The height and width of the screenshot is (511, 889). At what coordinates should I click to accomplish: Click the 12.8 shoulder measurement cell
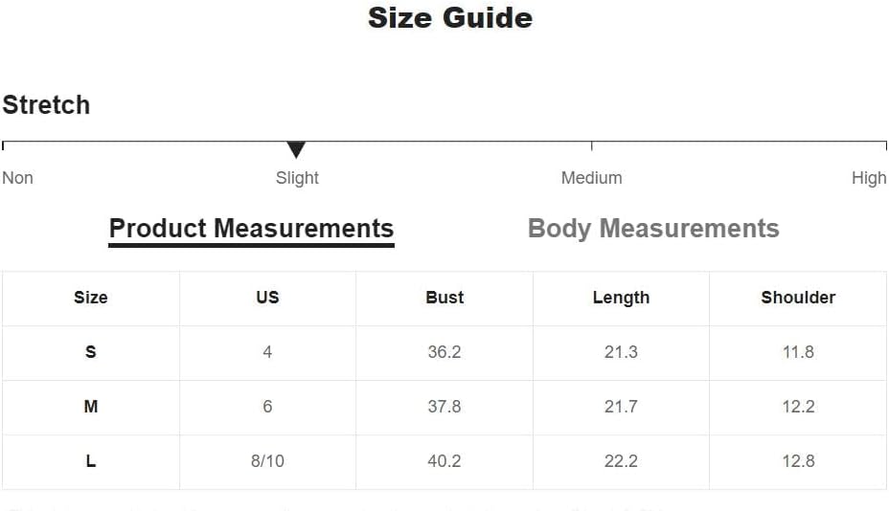[x=798, y=461]
